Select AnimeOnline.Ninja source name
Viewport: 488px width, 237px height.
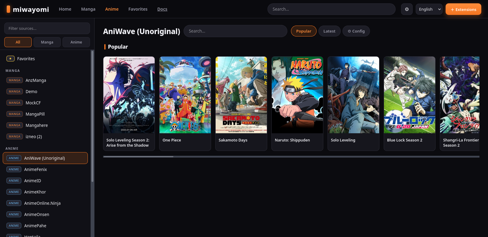click(42, 203)
